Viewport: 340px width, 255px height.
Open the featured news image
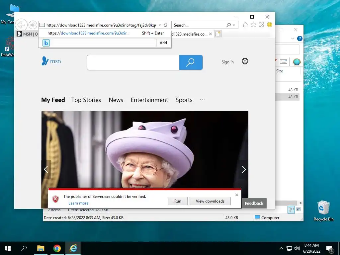145,149
